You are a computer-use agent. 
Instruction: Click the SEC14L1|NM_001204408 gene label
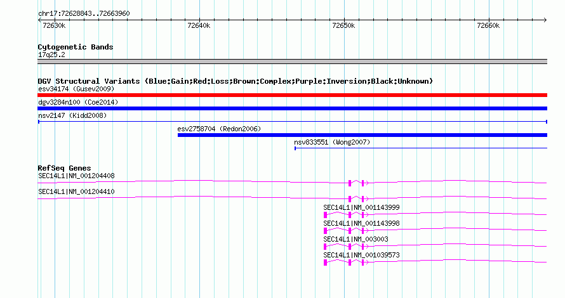(76, 176)
